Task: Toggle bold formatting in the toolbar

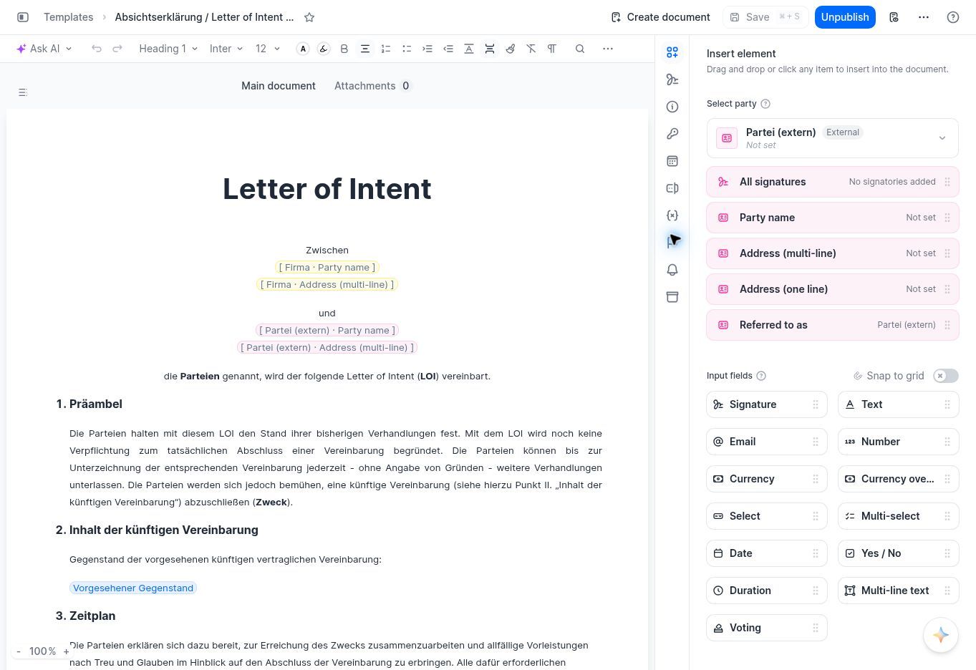Action: tap(344, 49)
